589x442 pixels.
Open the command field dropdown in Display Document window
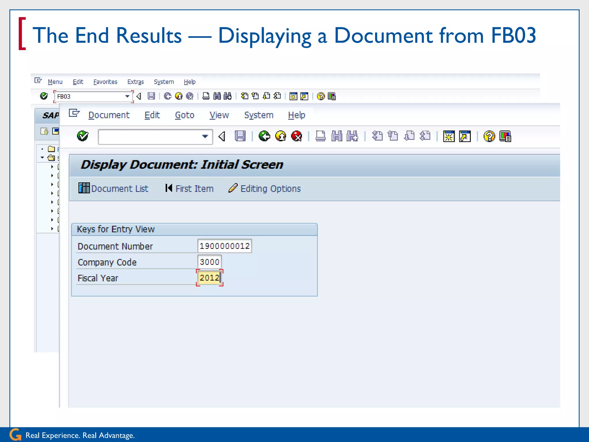(205, 136)
